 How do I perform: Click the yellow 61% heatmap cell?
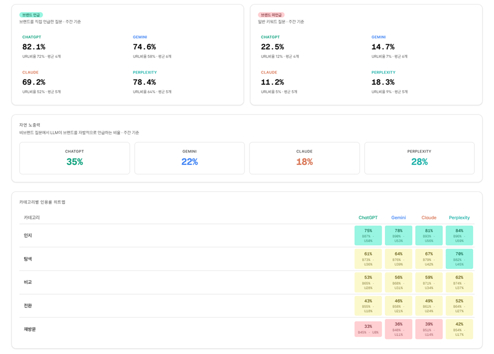[368, 259]
